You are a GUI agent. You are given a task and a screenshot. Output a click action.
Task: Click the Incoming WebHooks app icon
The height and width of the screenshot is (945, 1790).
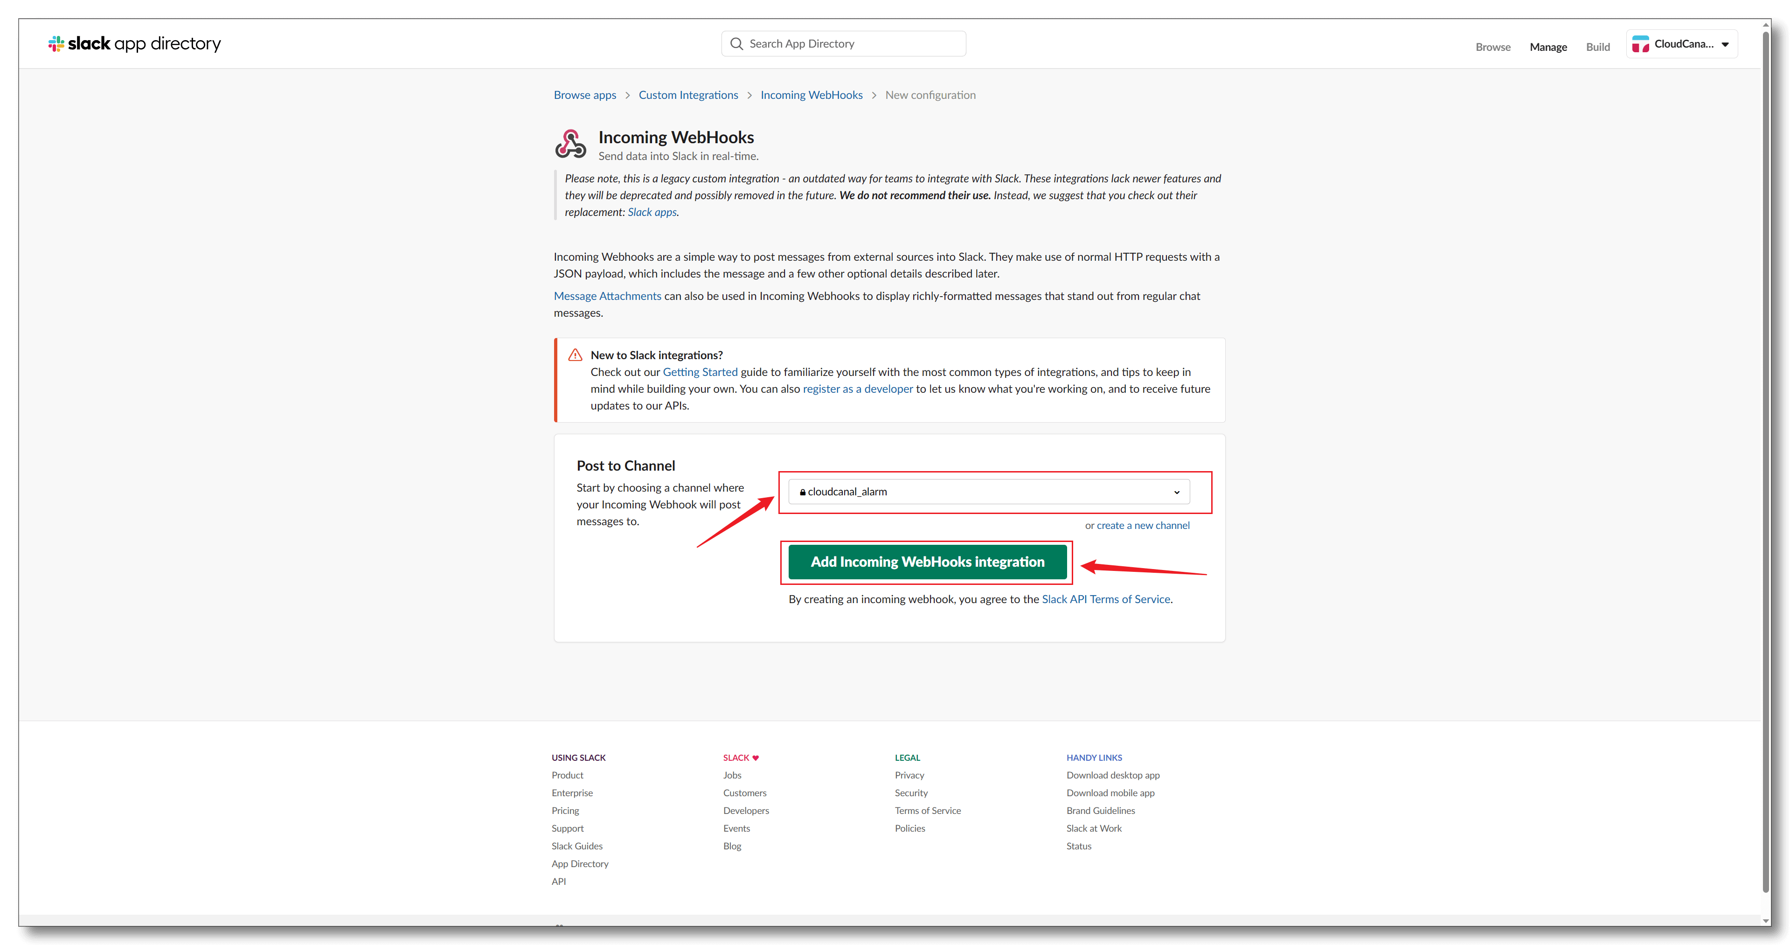point(570,144)
